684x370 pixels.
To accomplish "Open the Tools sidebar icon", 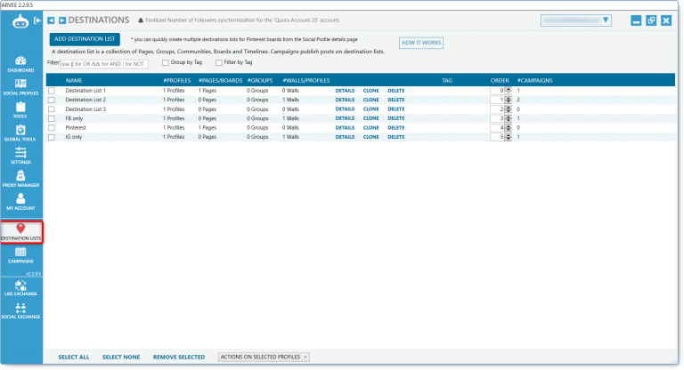I will tap(20, 109).
